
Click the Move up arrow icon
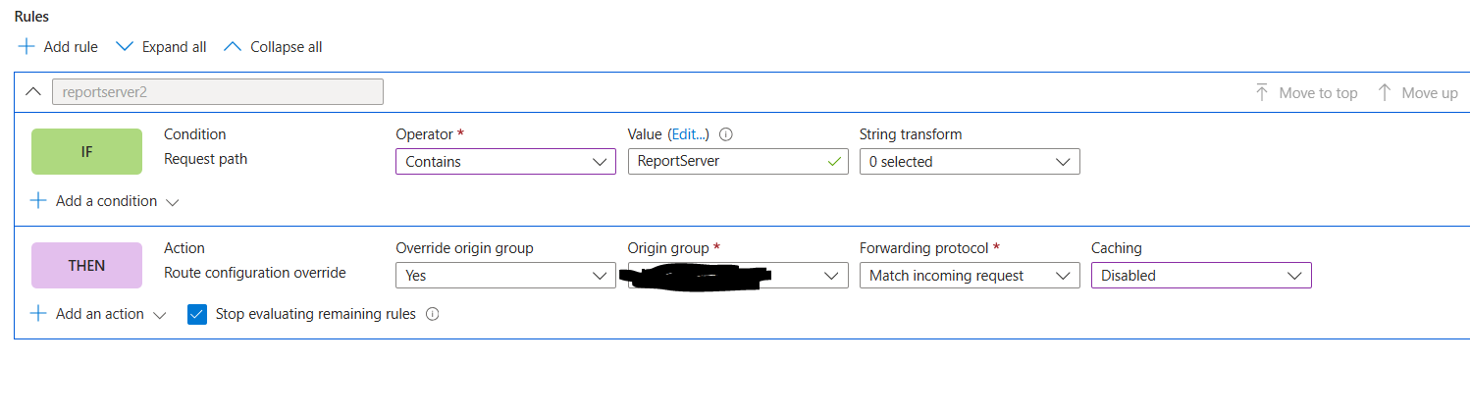tap(1385, 92)
